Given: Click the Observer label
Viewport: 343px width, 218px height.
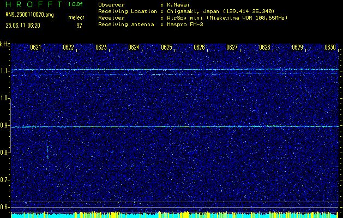Looking at the screenshot, I should 111,5.
